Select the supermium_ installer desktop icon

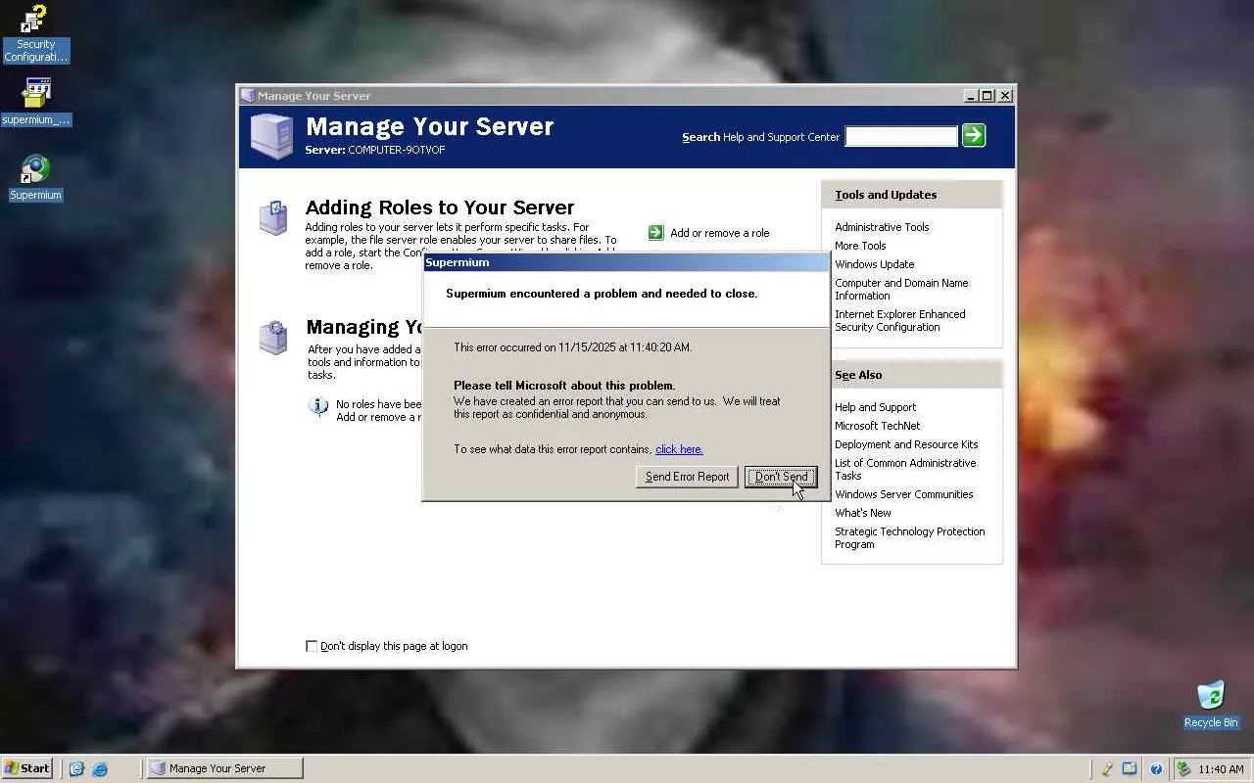click(36, 102)
